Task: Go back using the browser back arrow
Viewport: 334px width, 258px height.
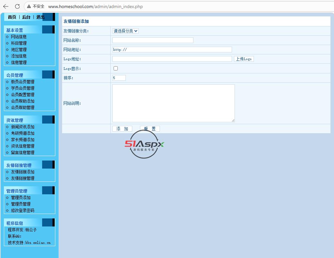Action: [x=6, y=6]
